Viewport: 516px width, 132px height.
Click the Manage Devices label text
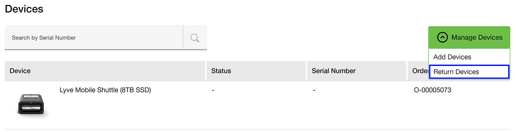(477, 37)
